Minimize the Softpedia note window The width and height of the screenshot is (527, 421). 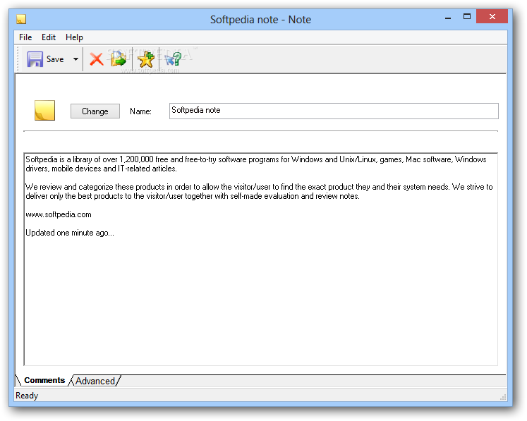[448, 17]
